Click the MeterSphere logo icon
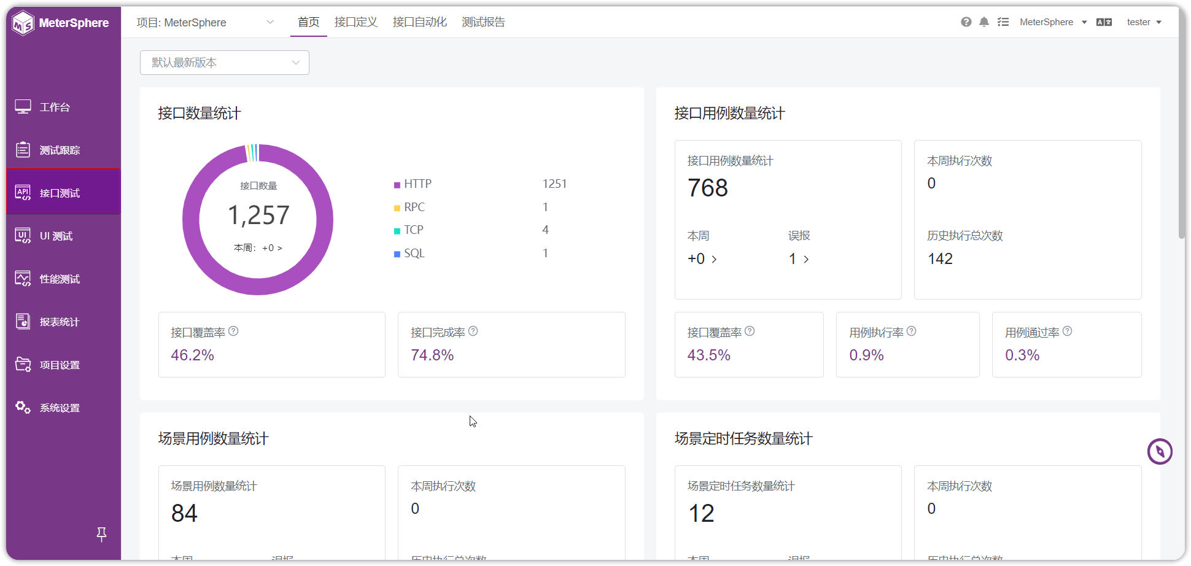 [x=23, y=23]
